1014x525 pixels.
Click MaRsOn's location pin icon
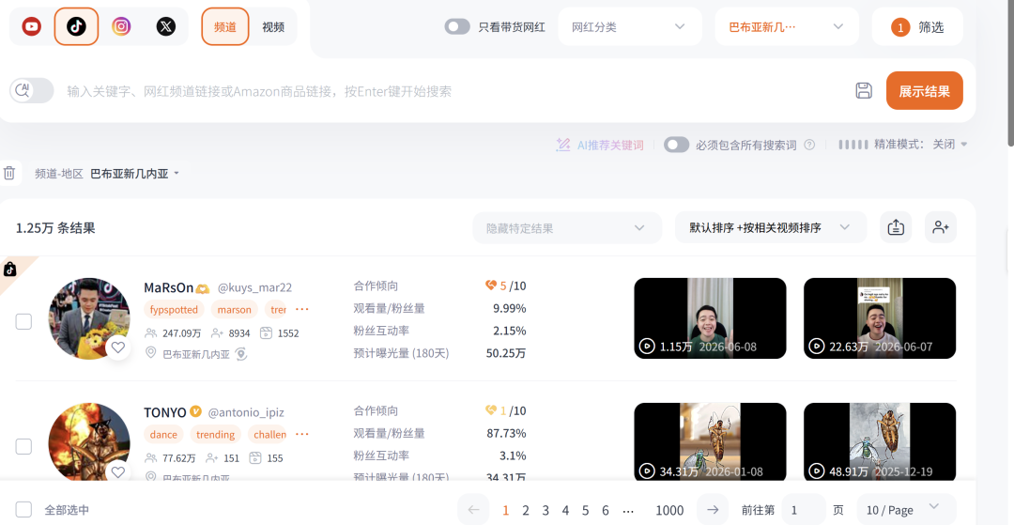click(151, 353)
